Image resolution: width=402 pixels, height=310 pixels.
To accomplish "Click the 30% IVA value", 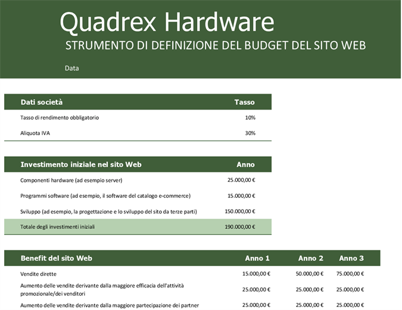I will click(x=250, y=133).
